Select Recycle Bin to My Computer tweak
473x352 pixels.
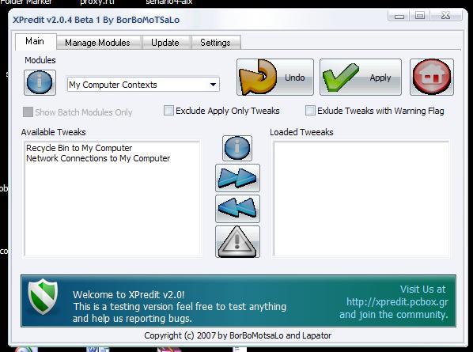coord(79,148)
